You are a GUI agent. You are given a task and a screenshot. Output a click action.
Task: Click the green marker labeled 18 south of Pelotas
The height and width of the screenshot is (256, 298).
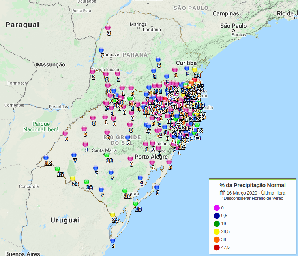[x=136, y=204]
